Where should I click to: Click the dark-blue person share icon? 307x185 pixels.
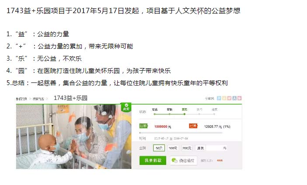coord(234,98)
